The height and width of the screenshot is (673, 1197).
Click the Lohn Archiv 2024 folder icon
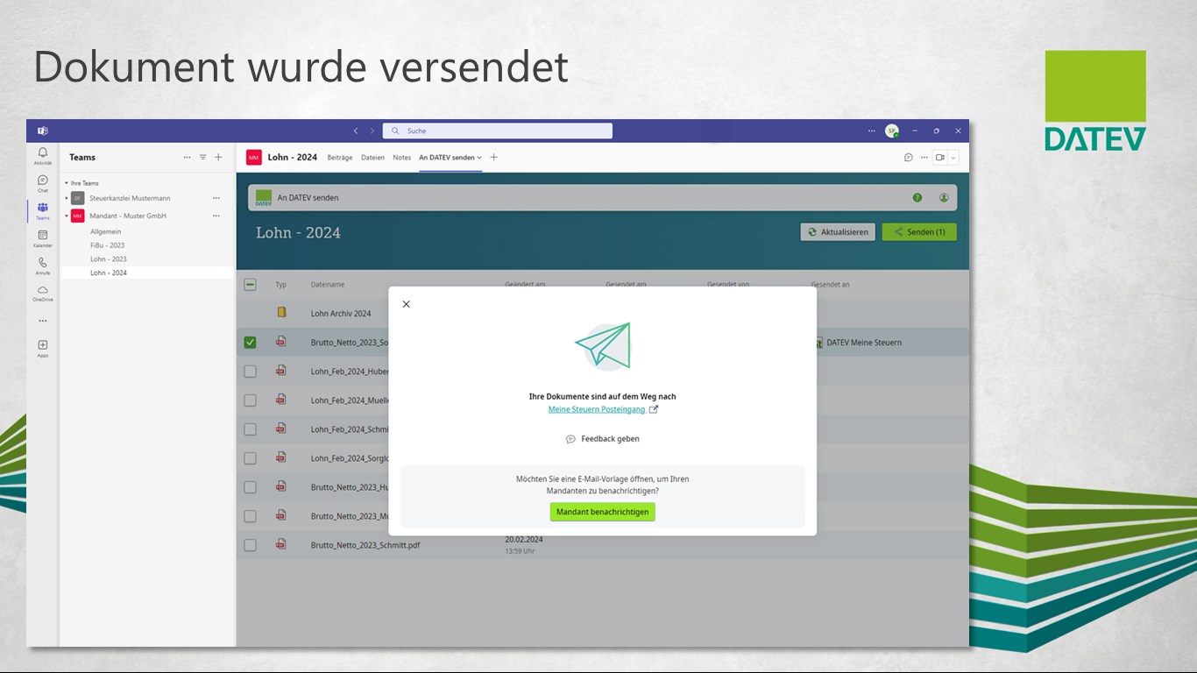coord(281,312)
